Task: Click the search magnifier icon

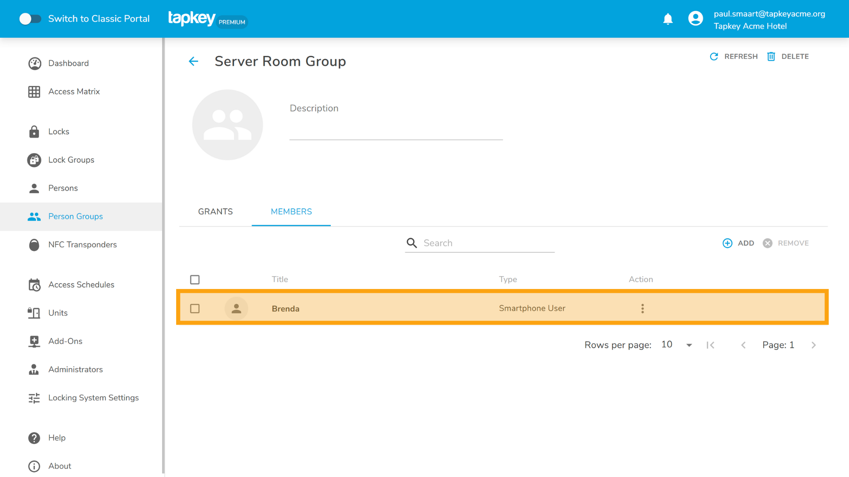Action: click(x=412, y=243)
